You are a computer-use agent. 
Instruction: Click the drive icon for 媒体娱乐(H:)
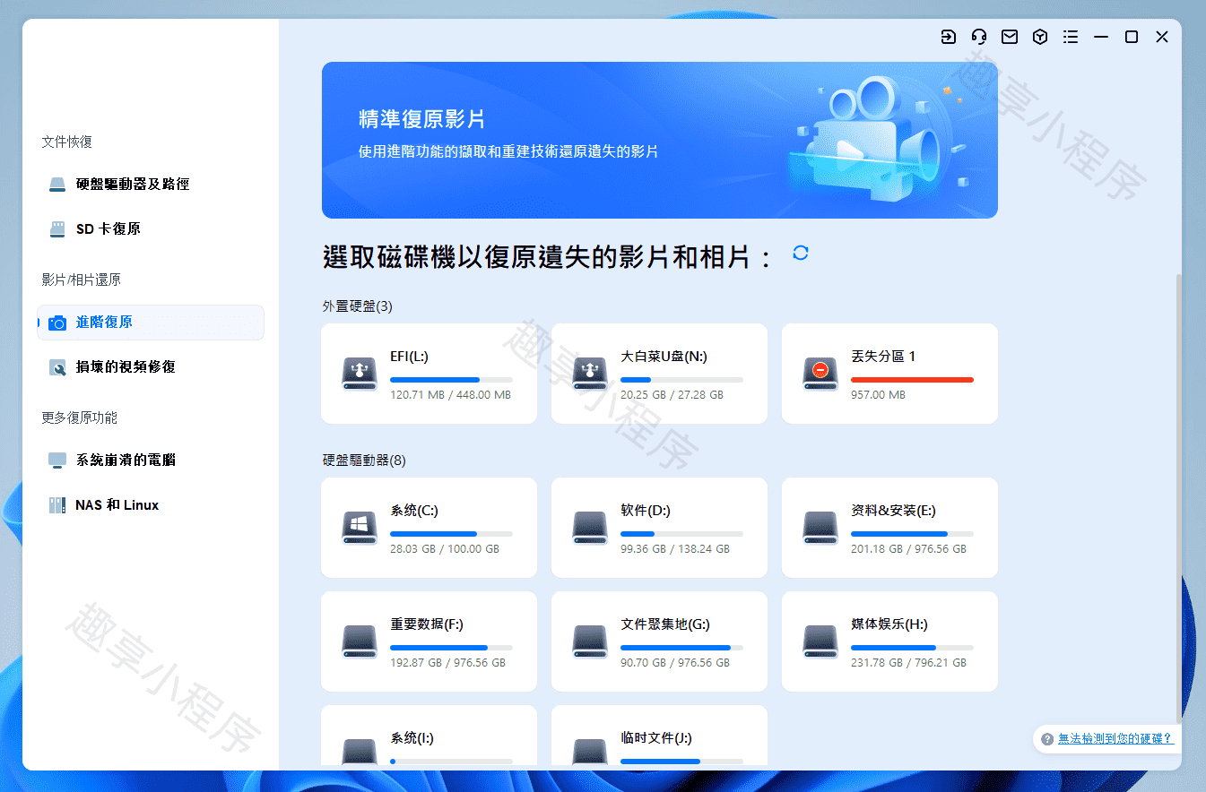820,641
